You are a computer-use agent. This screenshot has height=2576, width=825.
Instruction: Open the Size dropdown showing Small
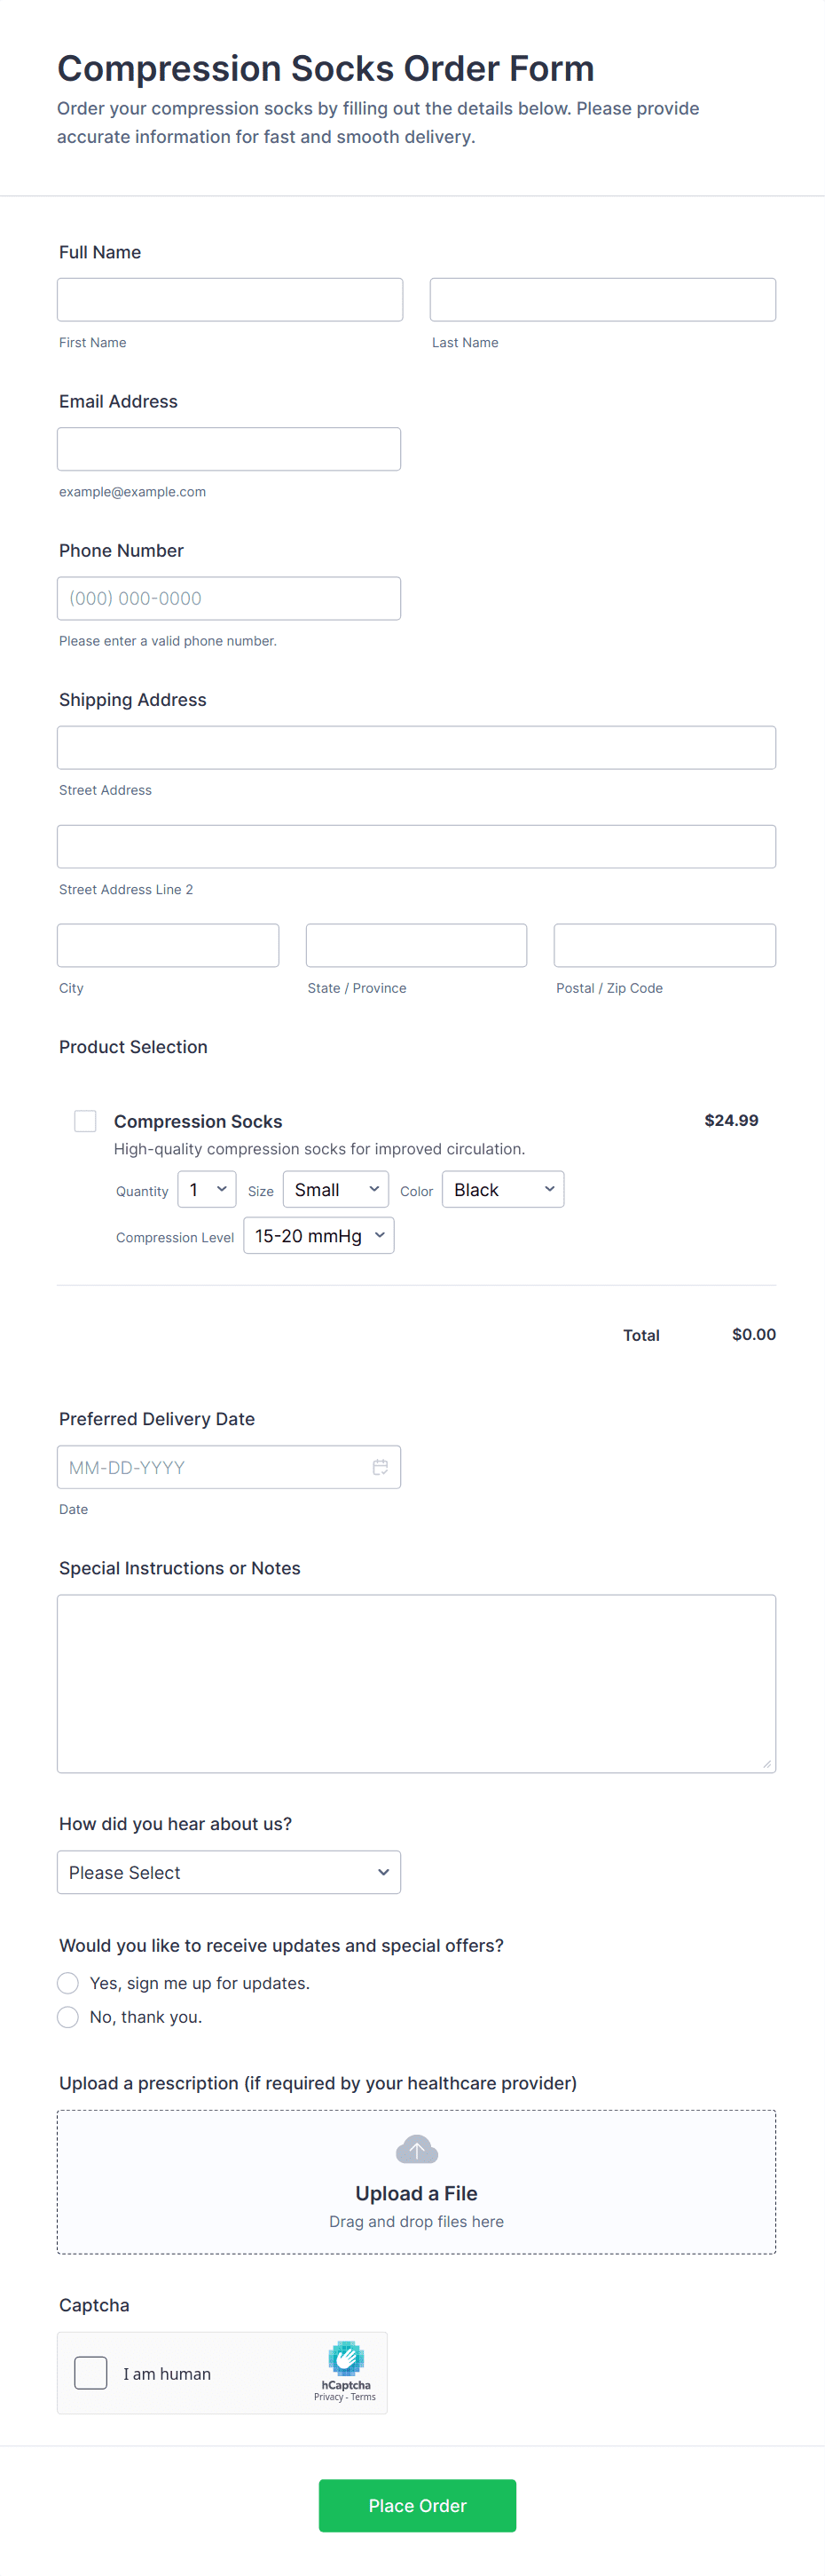(x=334, y=1189)
